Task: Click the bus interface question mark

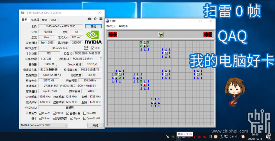Action: 101,59
